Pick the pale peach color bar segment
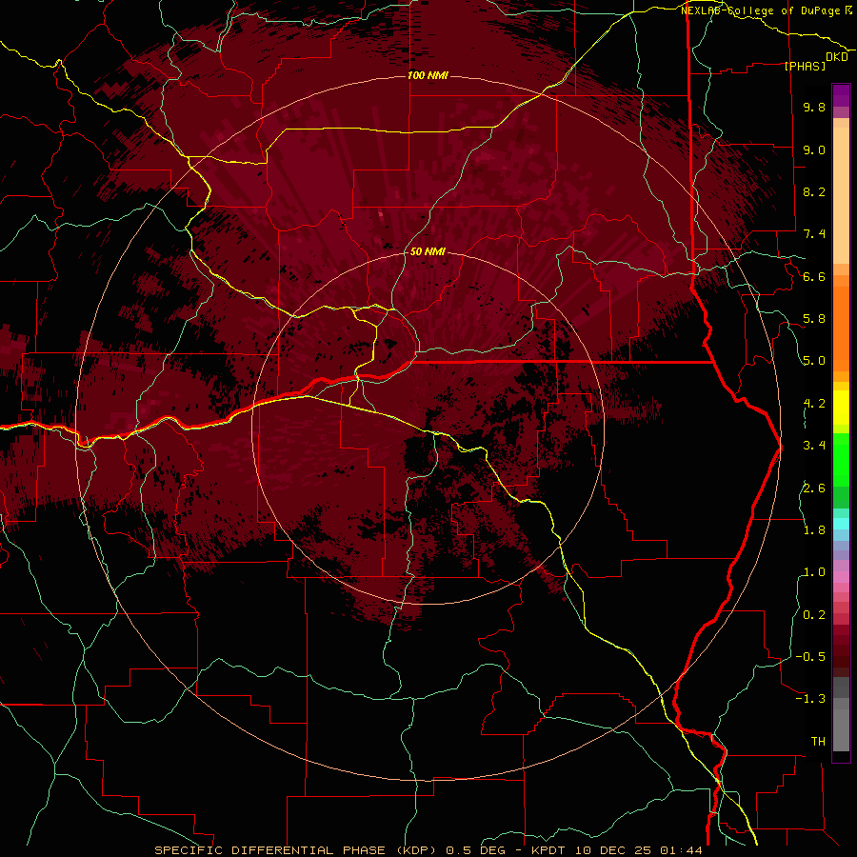 tap(841, 195)
